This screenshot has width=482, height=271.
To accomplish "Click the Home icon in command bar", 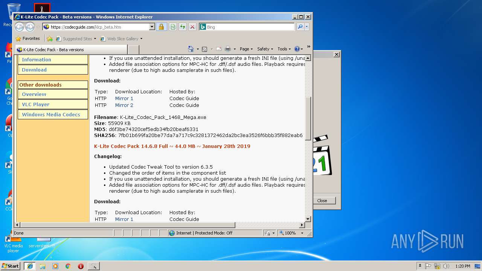I will click(191, 49).
